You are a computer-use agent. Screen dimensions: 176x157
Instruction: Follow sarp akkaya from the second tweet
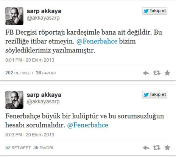click(155, 95)
